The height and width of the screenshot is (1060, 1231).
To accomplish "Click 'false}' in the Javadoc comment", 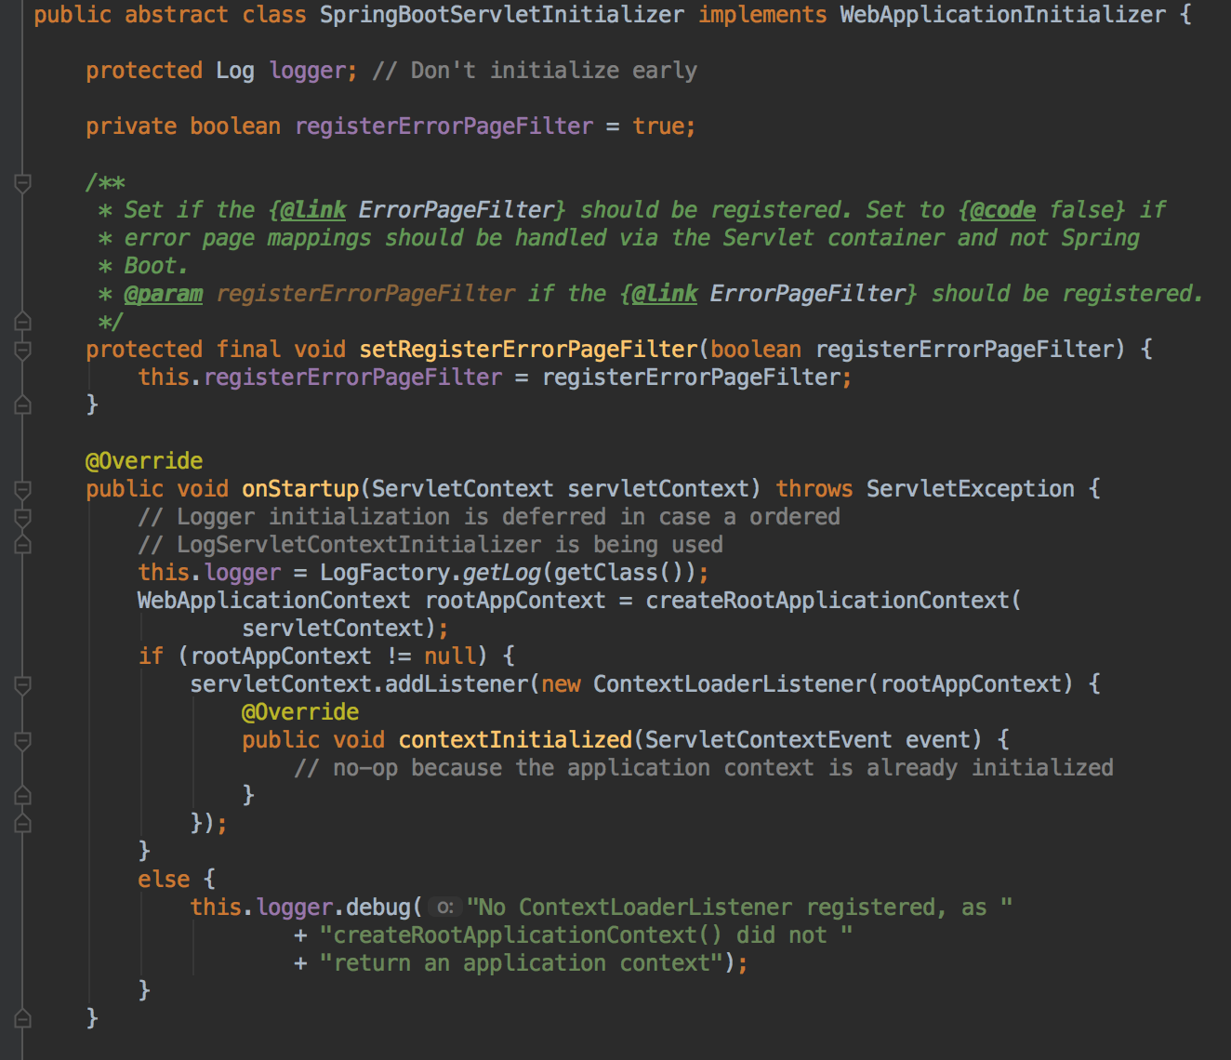I will 1088,210.
